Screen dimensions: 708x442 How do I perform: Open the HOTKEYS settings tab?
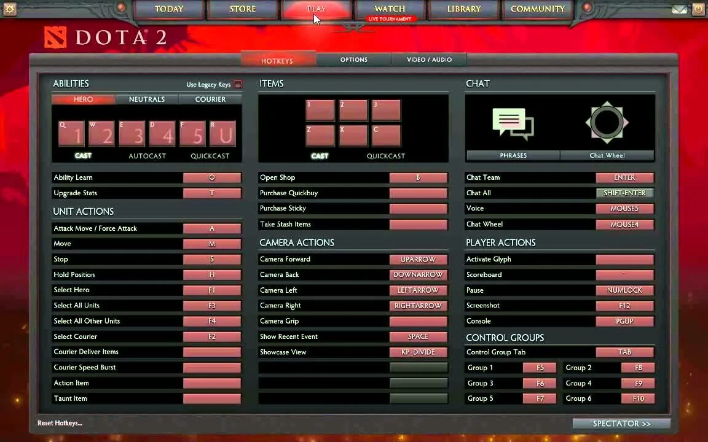278,60
